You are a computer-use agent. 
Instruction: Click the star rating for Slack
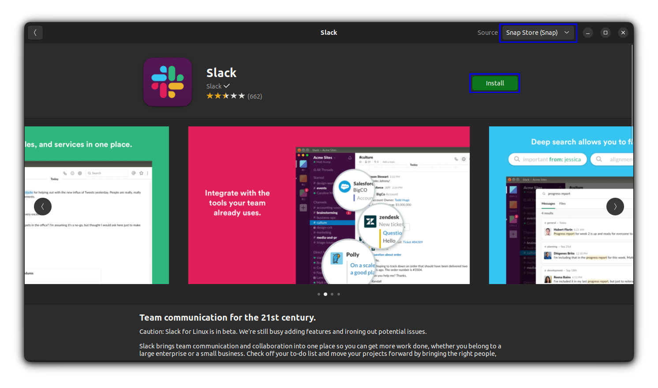225,96
